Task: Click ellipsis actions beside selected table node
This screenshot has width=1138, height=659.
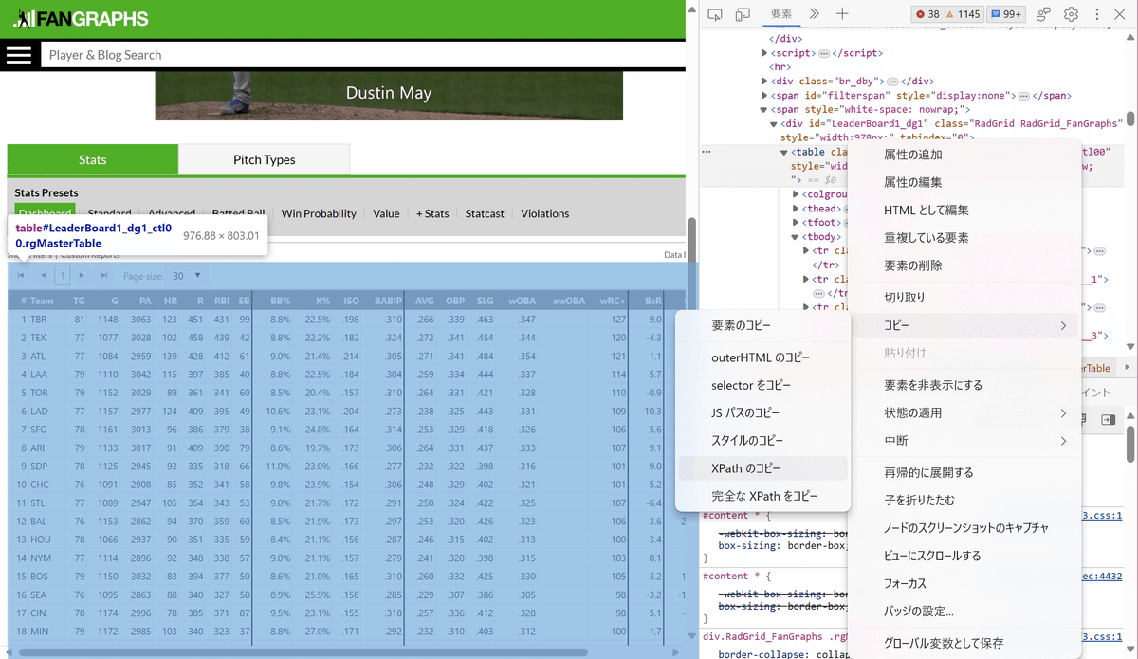Action: tap(707, 152)
